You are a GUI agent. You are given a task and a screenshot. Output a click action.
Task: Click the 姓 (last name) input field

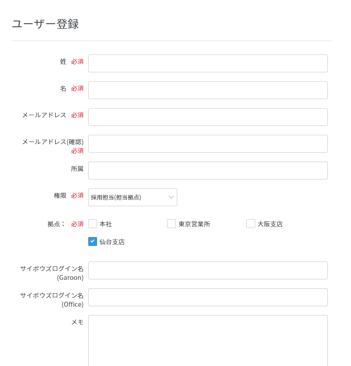208,63
